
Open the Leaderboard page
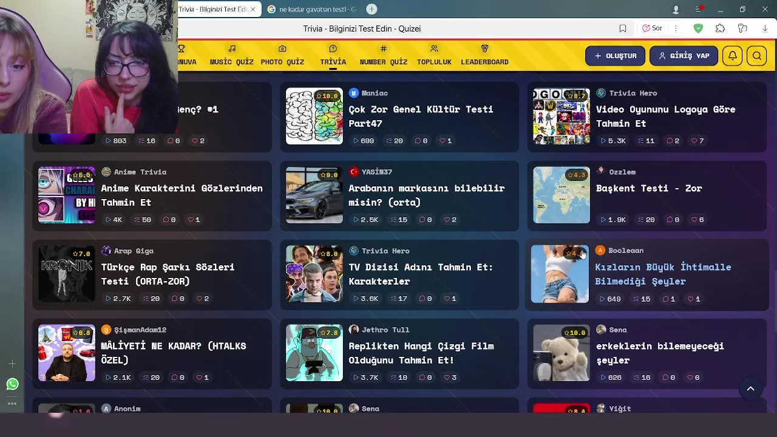[x=484, y=55]
